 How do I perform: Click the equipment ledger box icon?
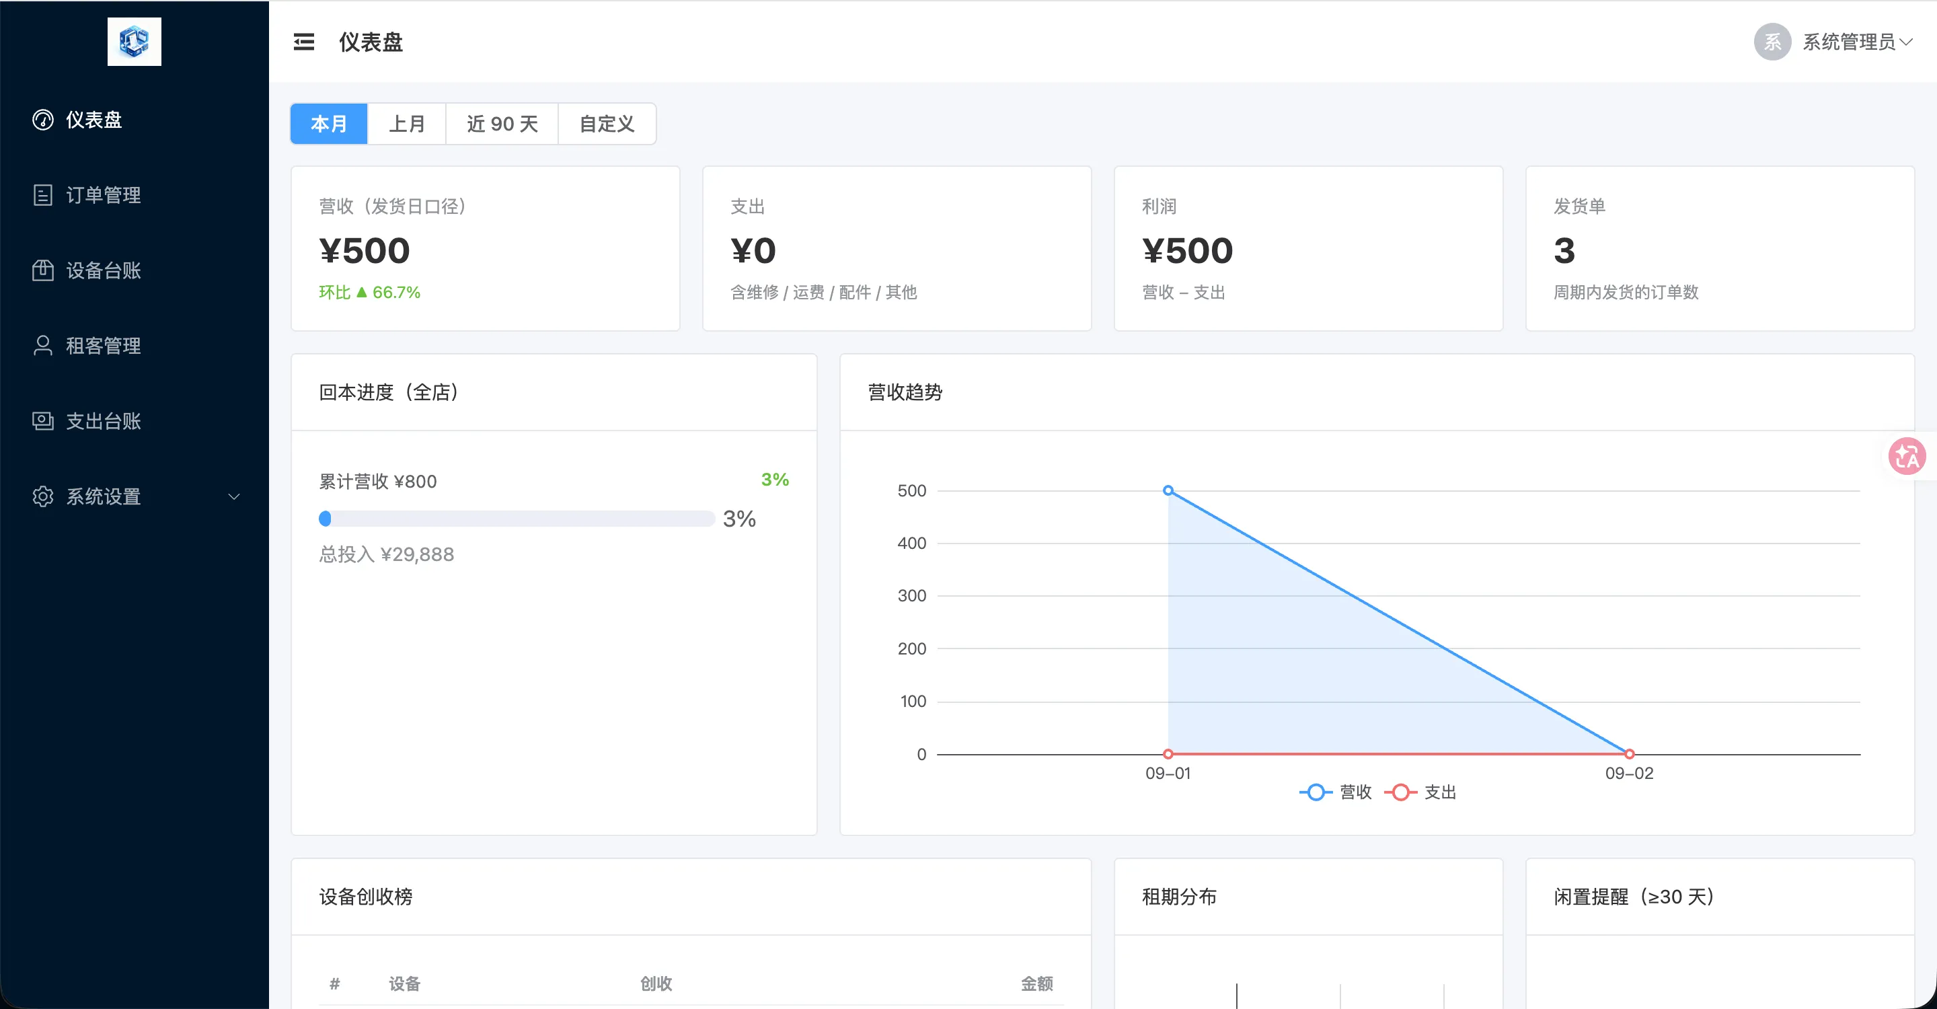pos(43,270)
